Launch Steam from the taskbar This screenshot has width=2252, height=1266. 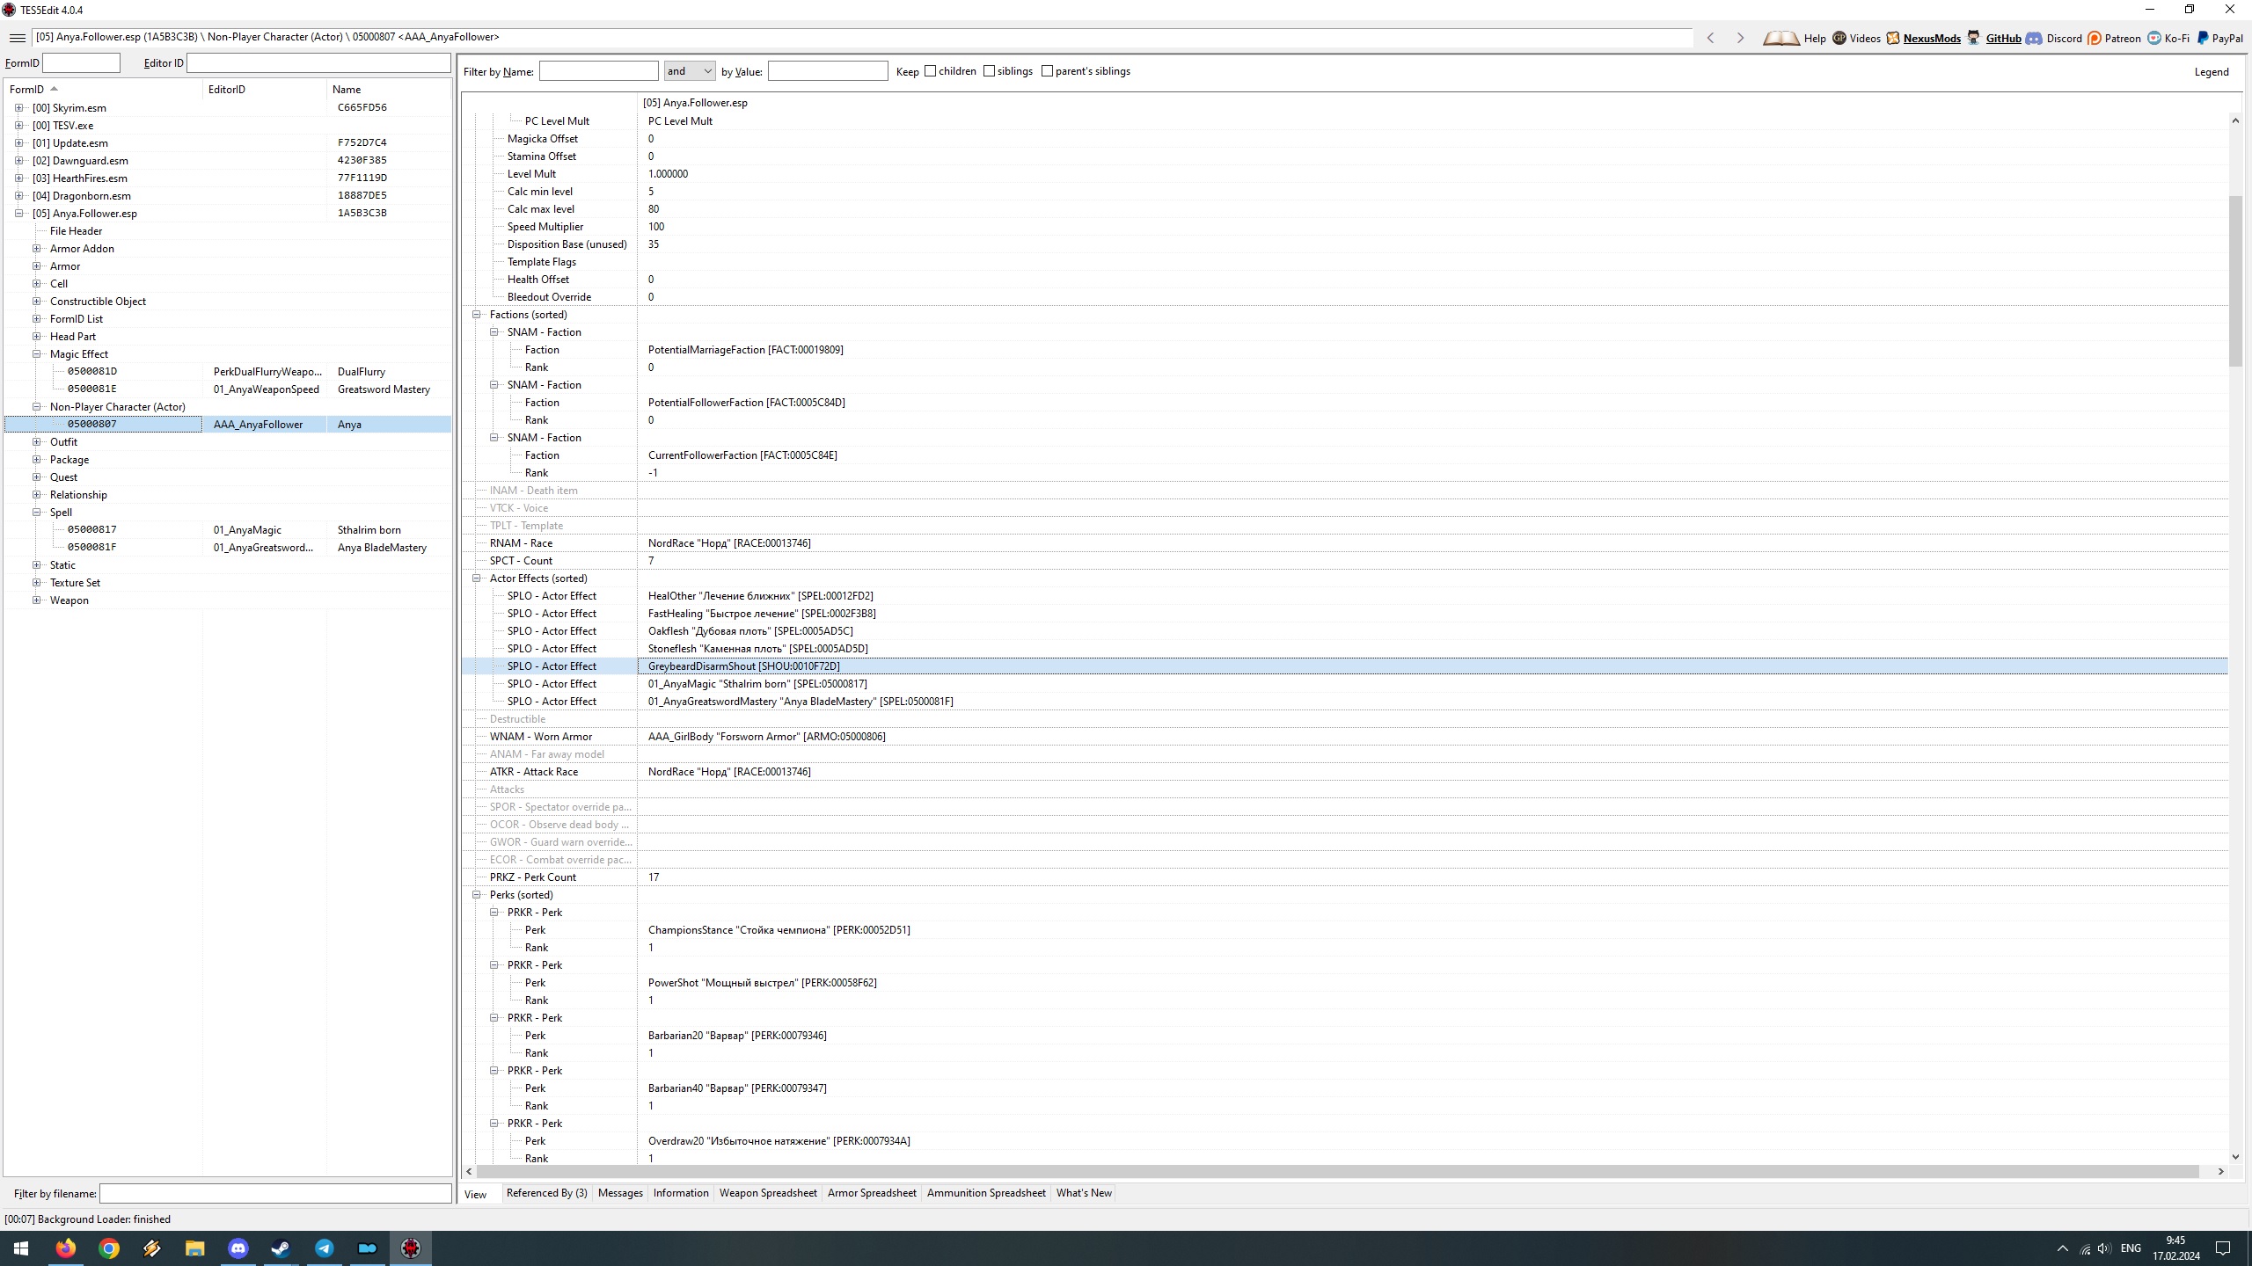pyautogui.click(x=281, y=1248)
